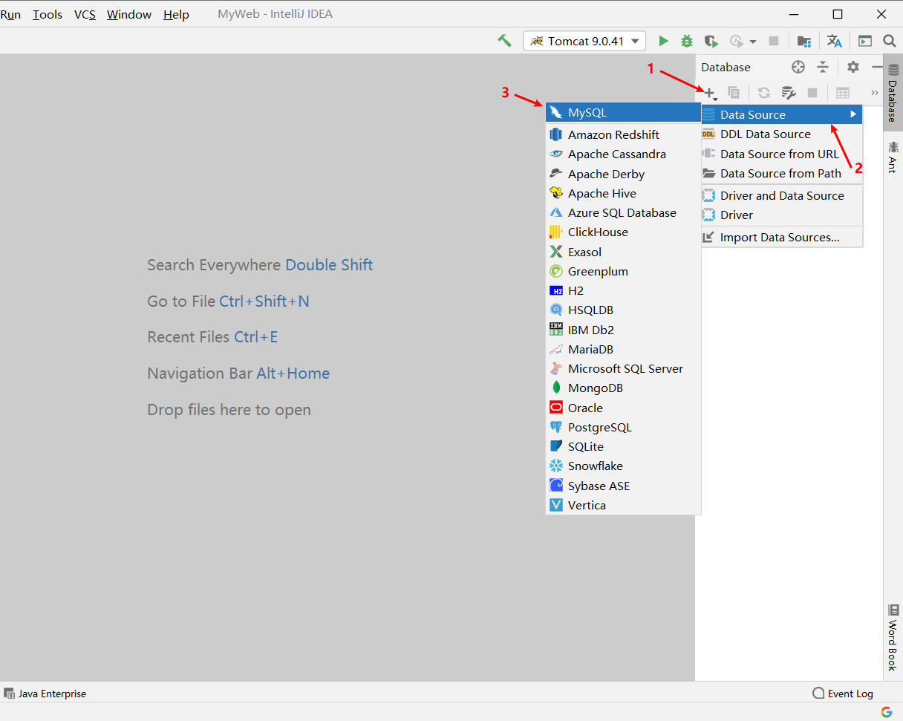Open the Ant side tool tab
The image size is (903, 721).
893,157
